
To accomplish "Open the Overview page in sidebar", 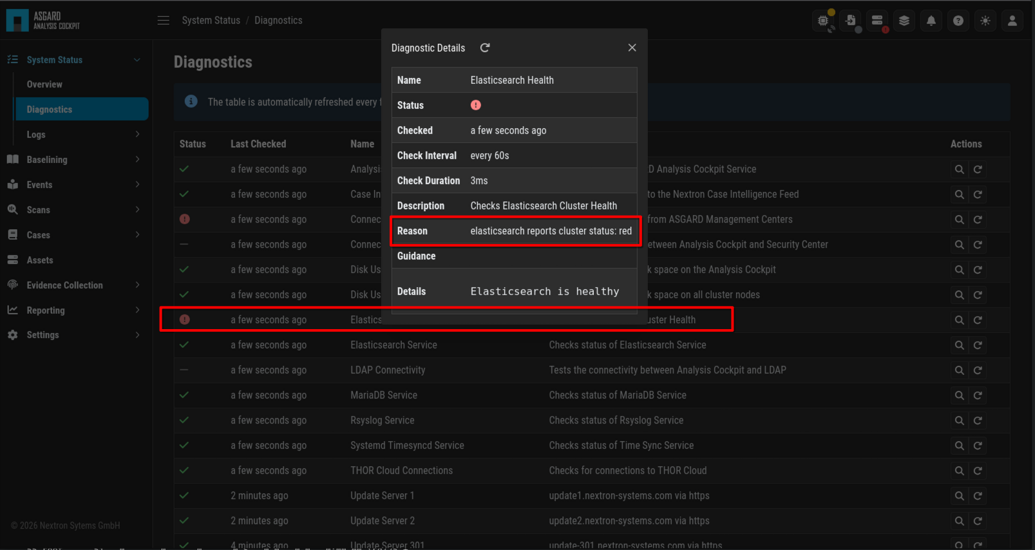I will [x=44, y=84].
